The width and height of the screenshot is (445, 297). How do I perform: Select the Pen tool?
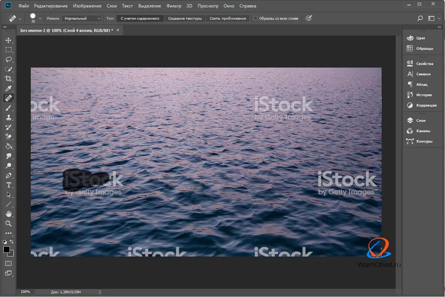coord(9,175)
